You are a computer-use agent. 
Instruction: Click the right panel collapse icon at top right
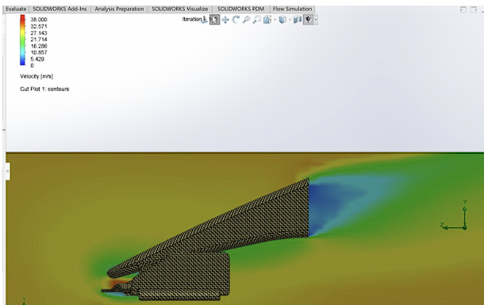point(474,10)
